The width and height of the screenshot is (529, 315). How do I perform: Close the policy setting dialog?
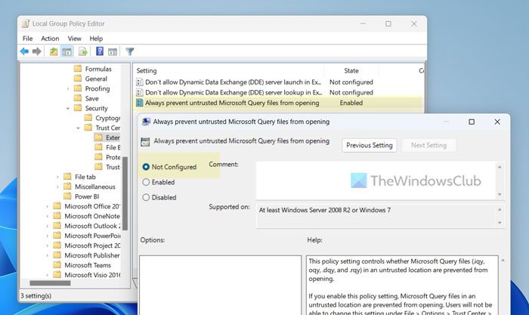coord(497,122)
